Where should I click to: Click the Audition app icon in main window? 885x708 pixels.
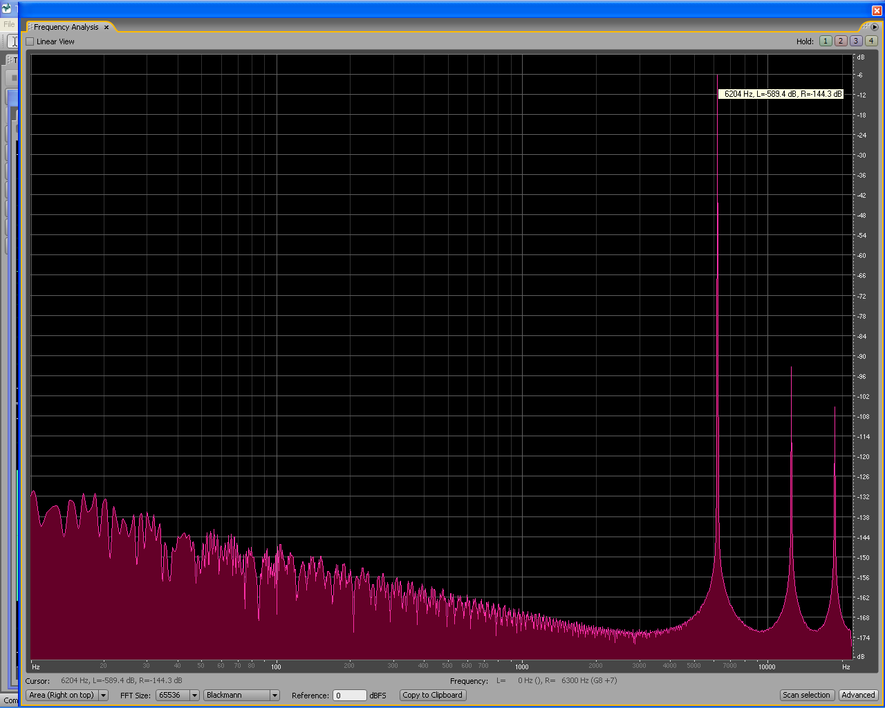pyautogui.click(x=7, y=9)
